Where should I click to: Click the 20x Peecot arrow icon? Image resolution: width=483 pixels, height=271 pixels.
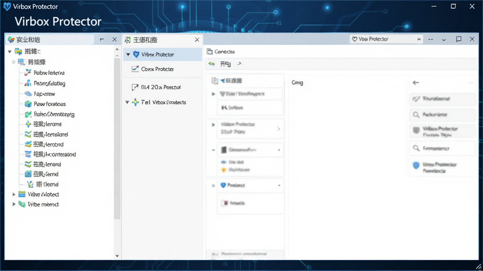(135, 87)
